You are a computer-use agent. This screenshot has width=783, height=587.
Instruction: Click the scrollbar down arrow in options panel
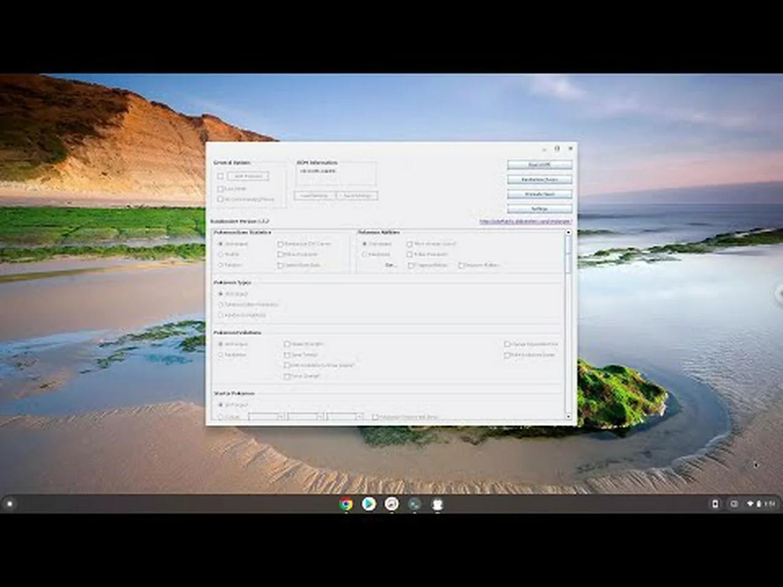568,416
